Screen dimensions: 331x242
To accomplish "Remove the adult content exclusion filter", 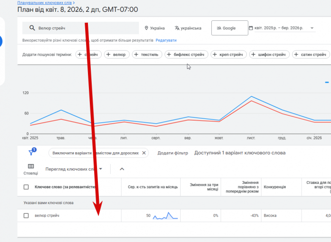I will [x=144, y=153].
